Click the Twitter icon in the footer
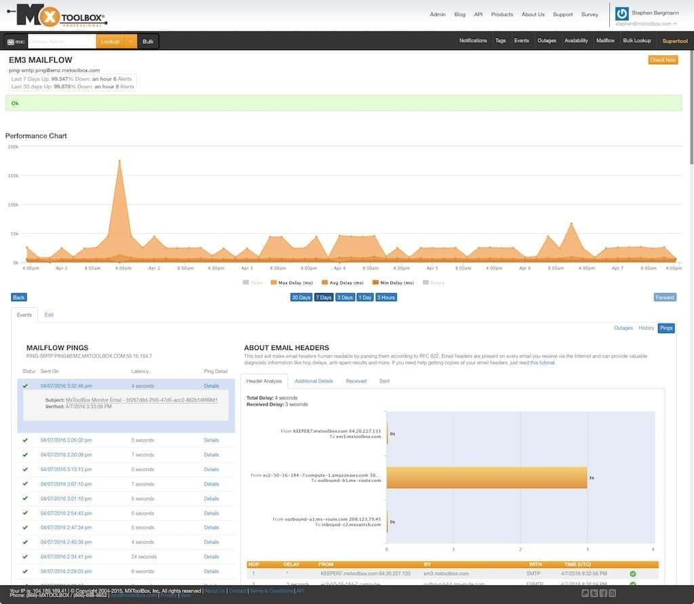This screenshot has width=694, height=604. (x=594, y=593)
